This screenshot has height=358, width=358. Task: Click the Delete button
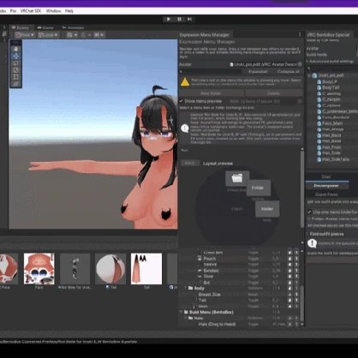click(273, 93)
